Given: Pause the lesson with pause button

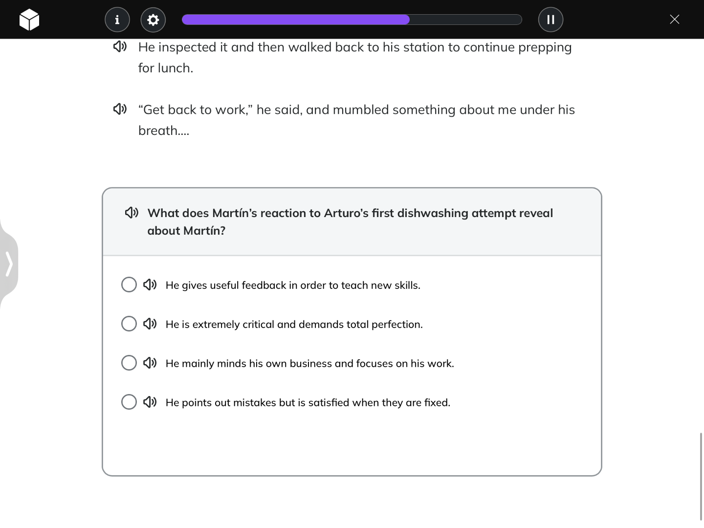Looking at the screenshot, I should pos(550,20).
